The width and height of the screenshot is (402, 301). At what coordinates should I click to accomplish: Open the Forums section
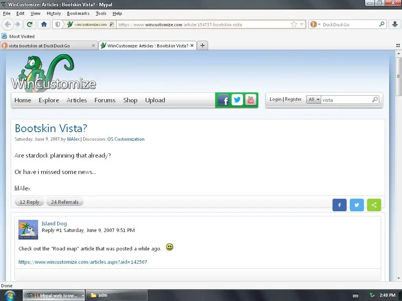click(105, 100)
